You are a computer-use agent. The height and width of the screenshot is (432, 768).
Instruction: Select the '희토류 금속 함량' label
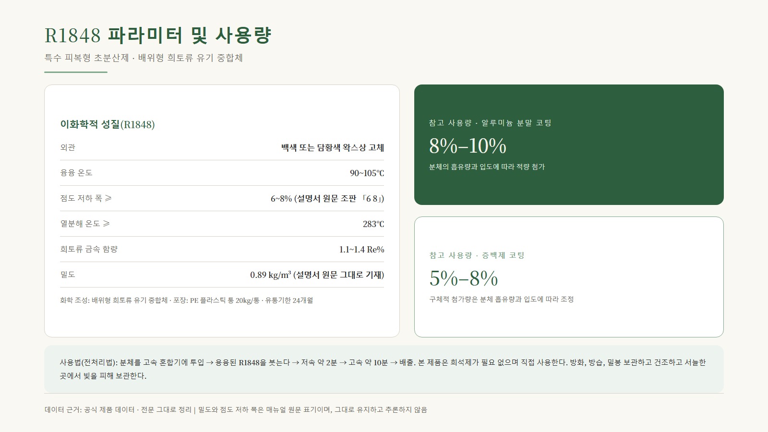point(89,249)
